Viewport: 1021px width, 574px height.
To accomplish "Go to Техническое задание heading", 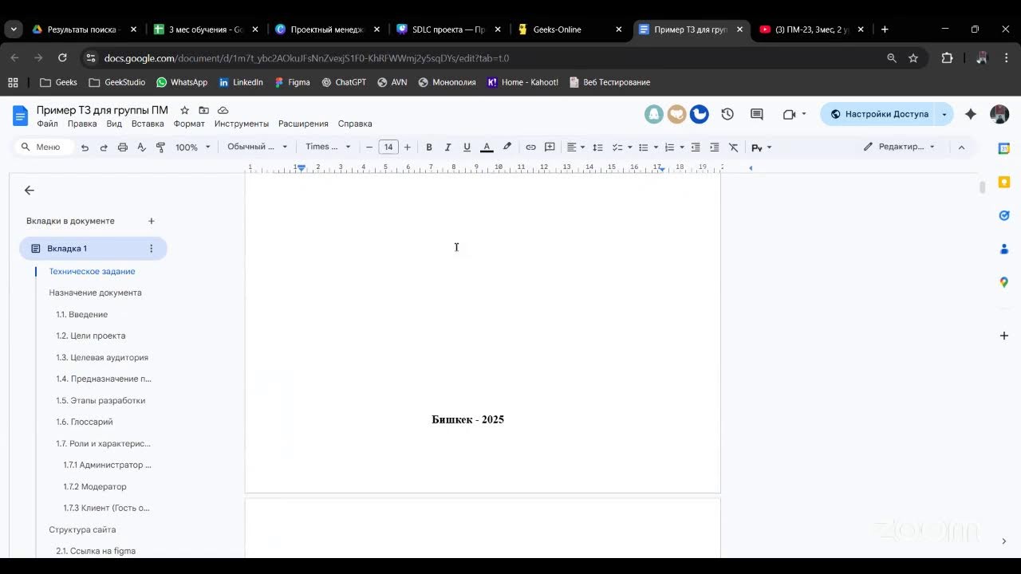I will coord(92,271).
